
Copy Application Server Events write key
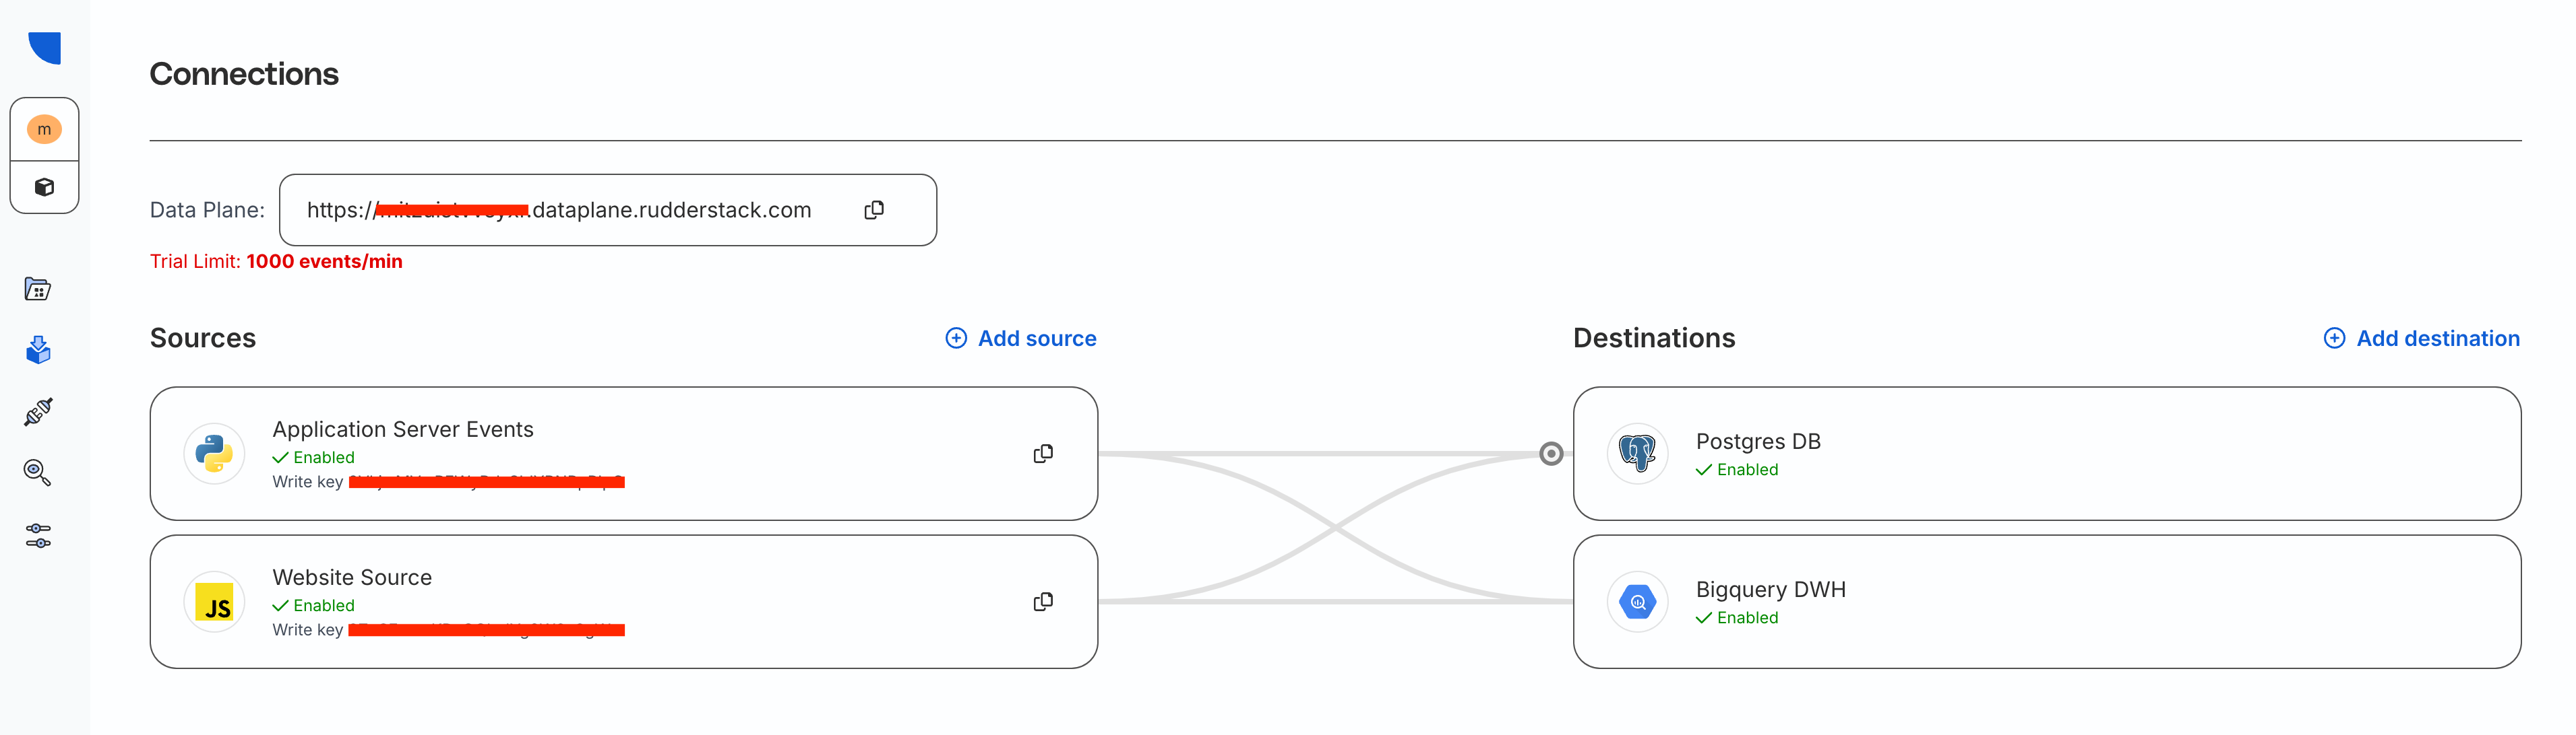1043,454
